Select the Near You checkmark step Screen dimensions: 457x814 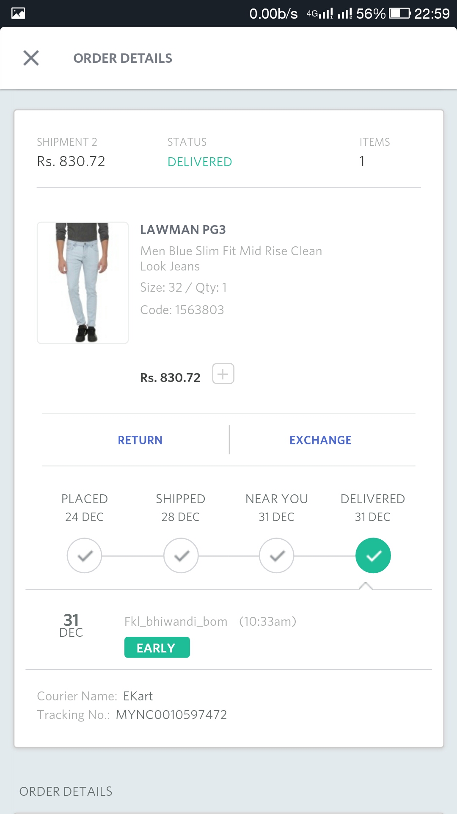pos(277,555)
